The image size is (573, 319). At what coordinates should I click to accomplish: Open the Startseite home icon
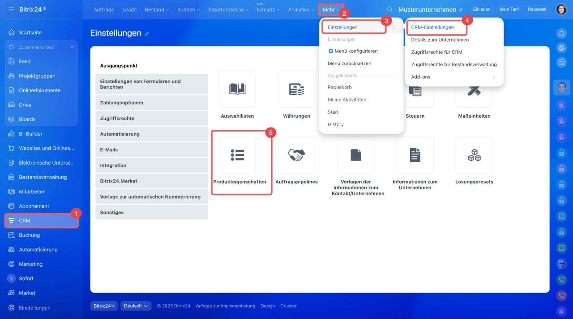click(12, 33)
